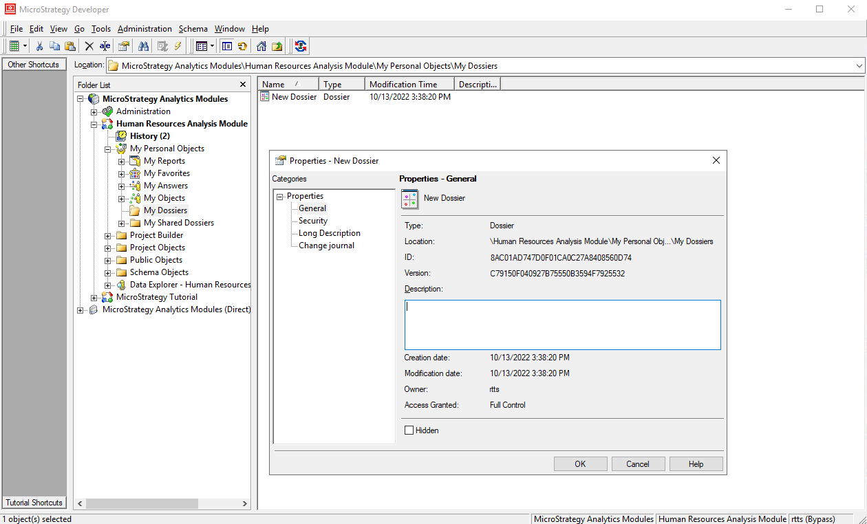This screenshot has width=867, height=524.
Task: Click the Copy icon in toolbar
Action: 55,46
